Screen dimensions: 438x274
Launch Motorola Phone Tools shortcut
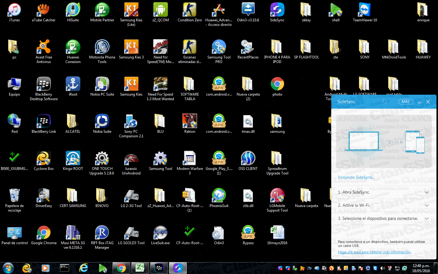[102, 51]
